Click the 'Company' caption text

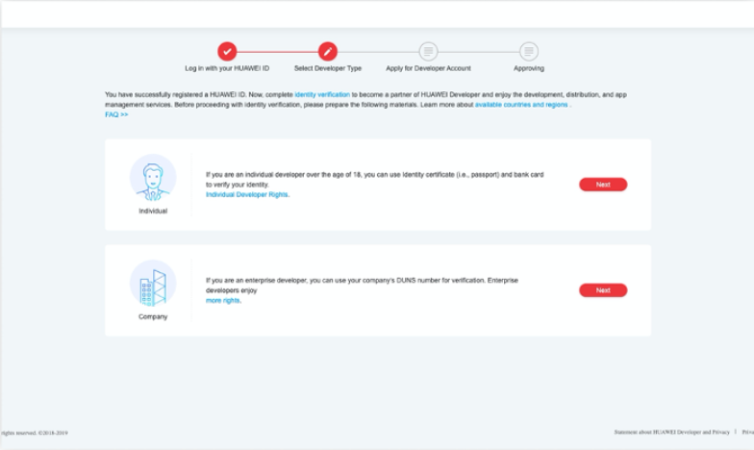153,317
